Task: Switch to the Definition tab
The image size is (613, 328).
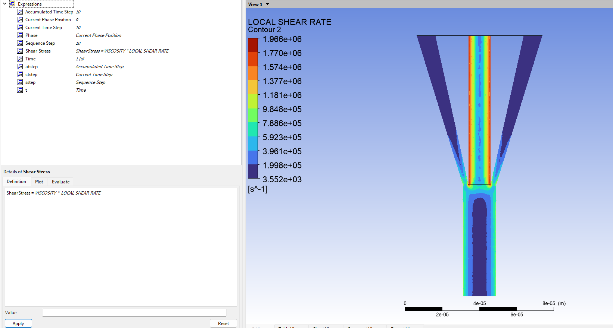Action: 16,182
